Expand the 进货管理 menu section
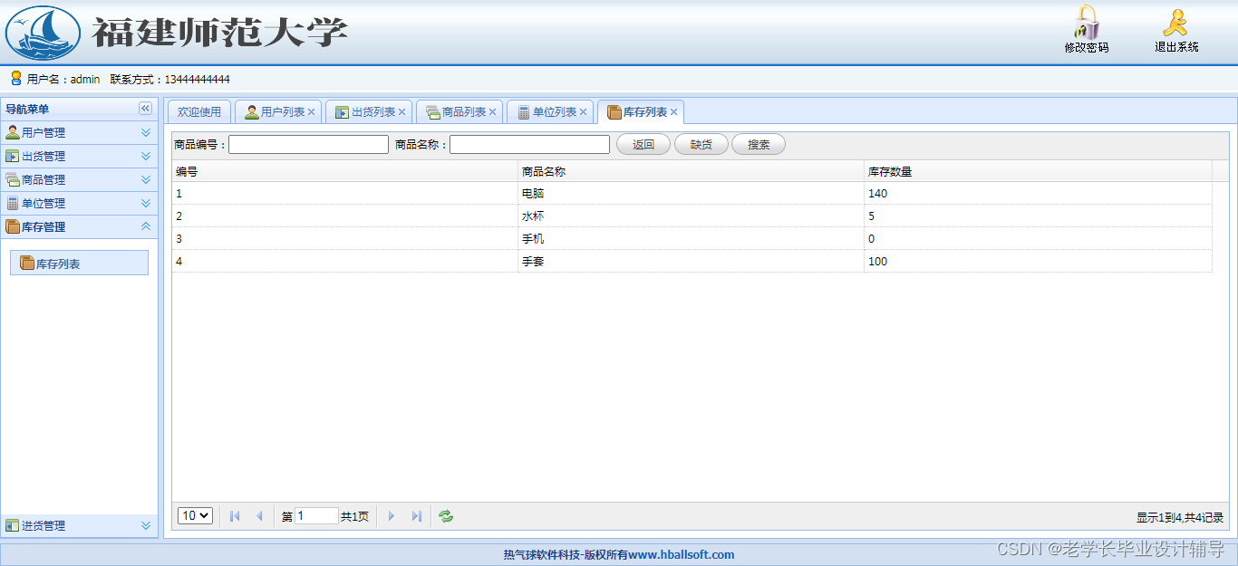The height and width of the screenshot is (566, 1238). [x=145, y=525]
